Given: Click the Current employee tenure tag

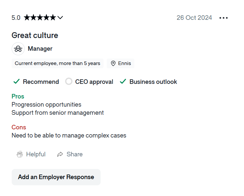Looking at the screenshot, I should click(57, 63).
